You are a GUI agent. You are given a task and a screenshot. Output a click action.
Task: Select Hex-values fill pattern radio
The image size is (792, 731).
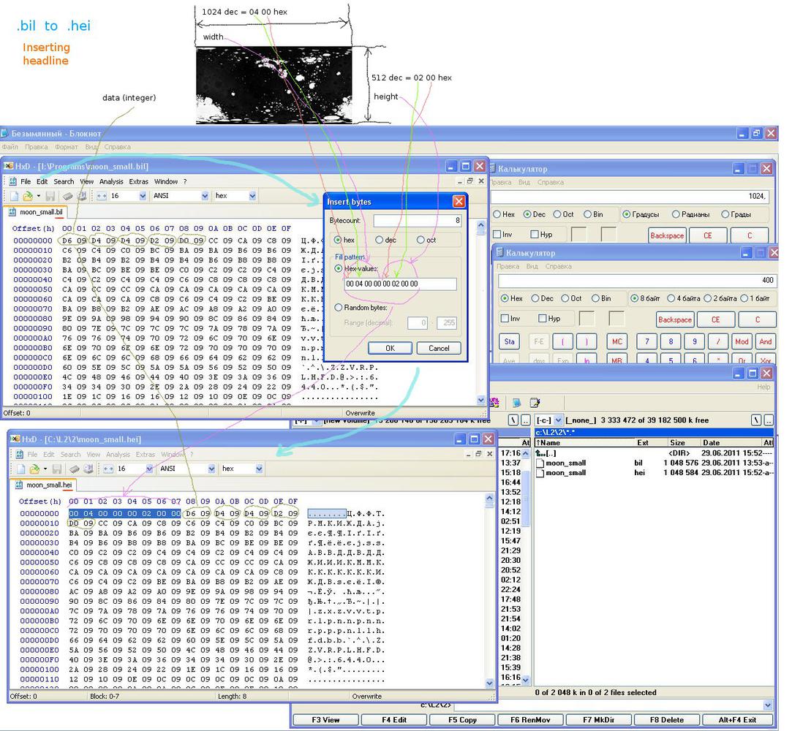(339, 268)
